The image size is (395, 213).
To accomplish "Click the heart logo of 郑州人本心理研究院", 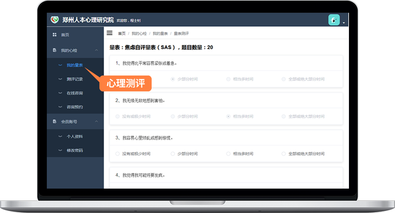I will point(55,20).
